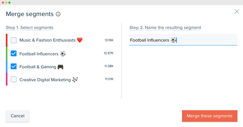Click the green color bar beside Football Influencers
243x127 pixels.
point(7,53)
